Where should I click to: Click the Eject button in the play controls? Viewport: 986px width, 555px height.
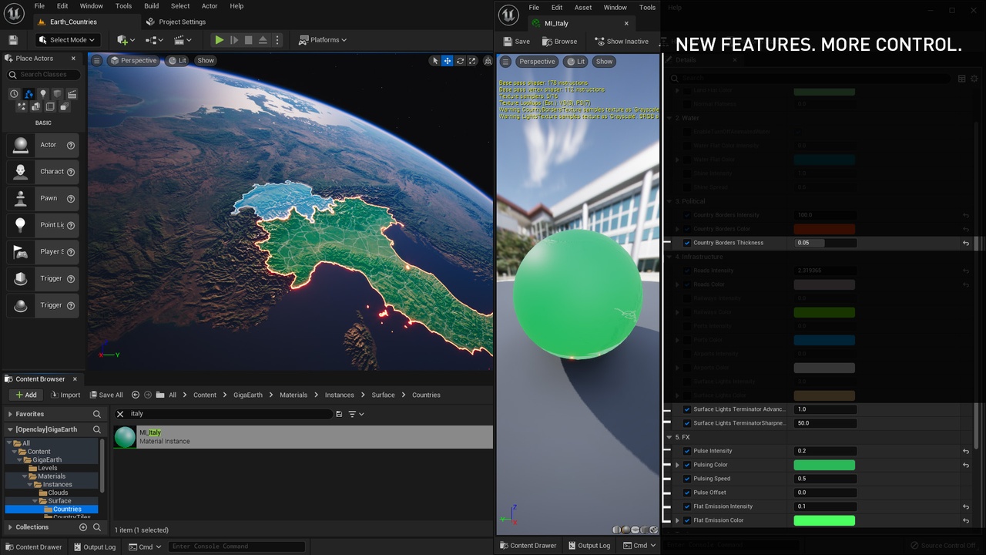(263, 40)
